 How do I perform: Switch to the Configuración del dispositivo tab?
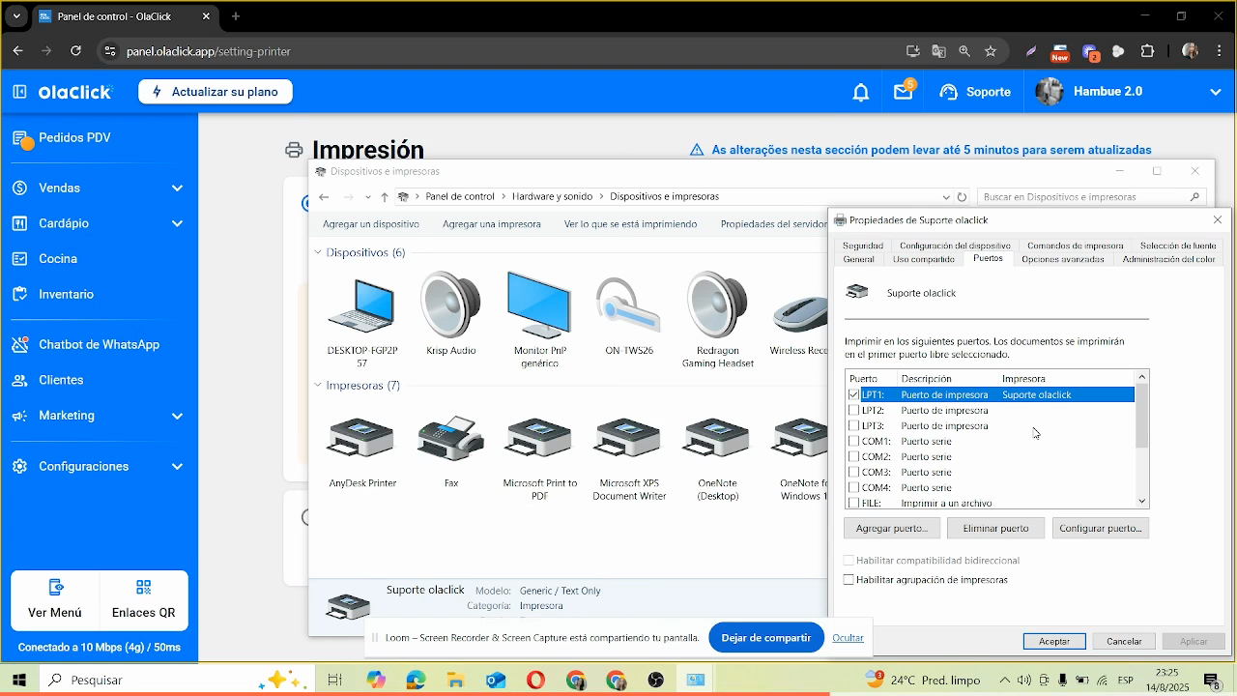point(955,246)
